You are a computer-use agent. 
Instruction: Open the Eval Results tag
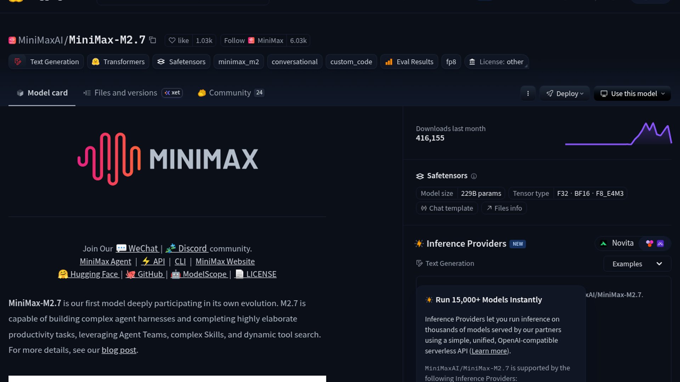click(409, 62)
